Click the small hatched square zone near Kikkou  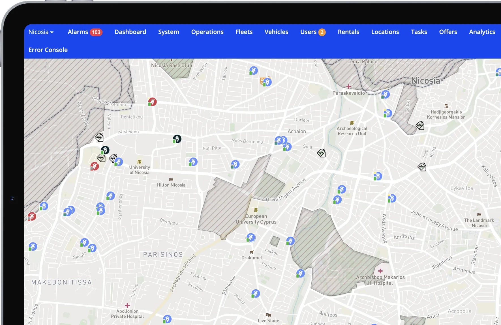(x=275, y=241)
